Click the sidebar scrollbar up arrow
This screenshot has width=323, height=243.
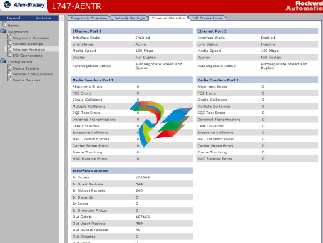click(x=61, y=18)
